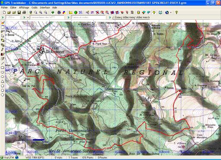The image size is (221, 160).
Task: Toggle the arrow pointer selection tool
Action: coord(3,36)
